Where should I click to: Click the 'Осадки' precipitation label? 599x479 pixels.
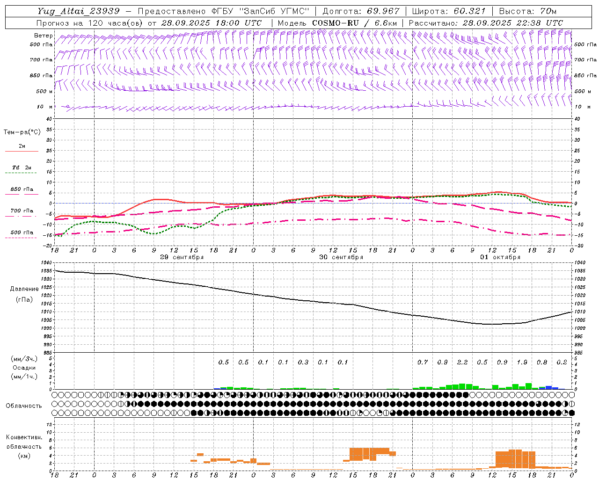pyautogui.click(x=24, y=368)
